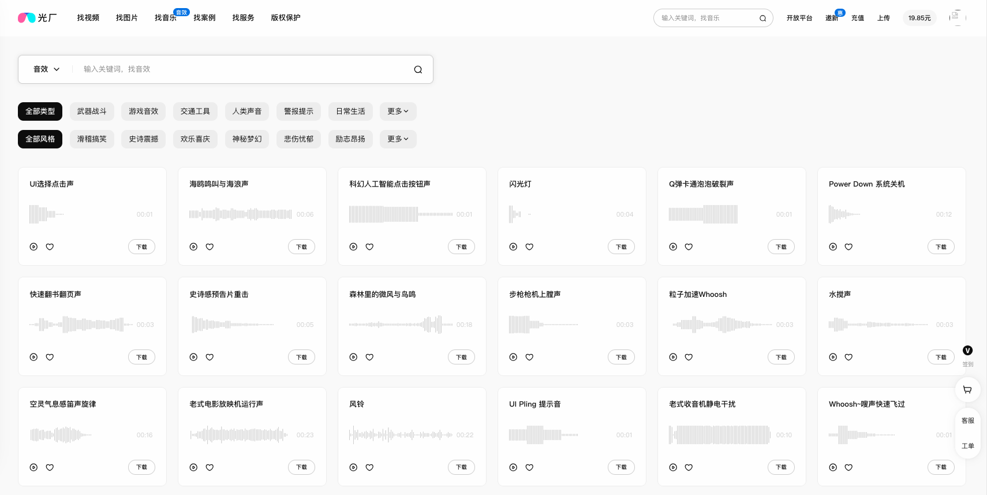Play 老式收音机静电干扰
The image size is (987, 495).
click(673, 467)
